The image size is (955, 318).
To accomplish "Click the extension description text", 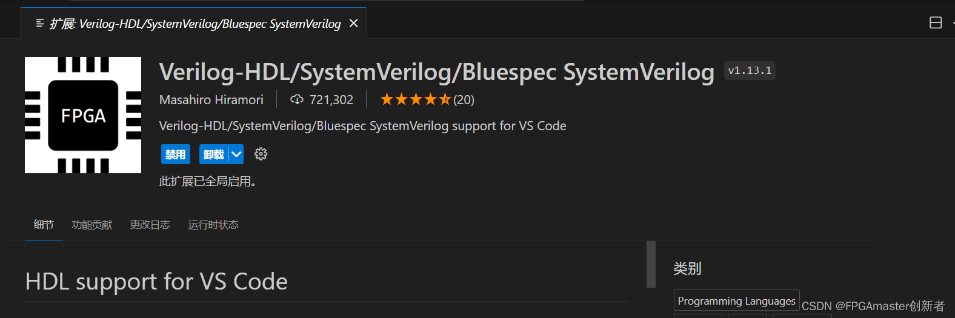I will tap(362, 126).
